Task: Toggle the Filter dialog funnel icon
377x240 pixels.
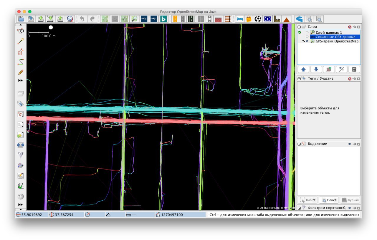Action: pos(21,155)
